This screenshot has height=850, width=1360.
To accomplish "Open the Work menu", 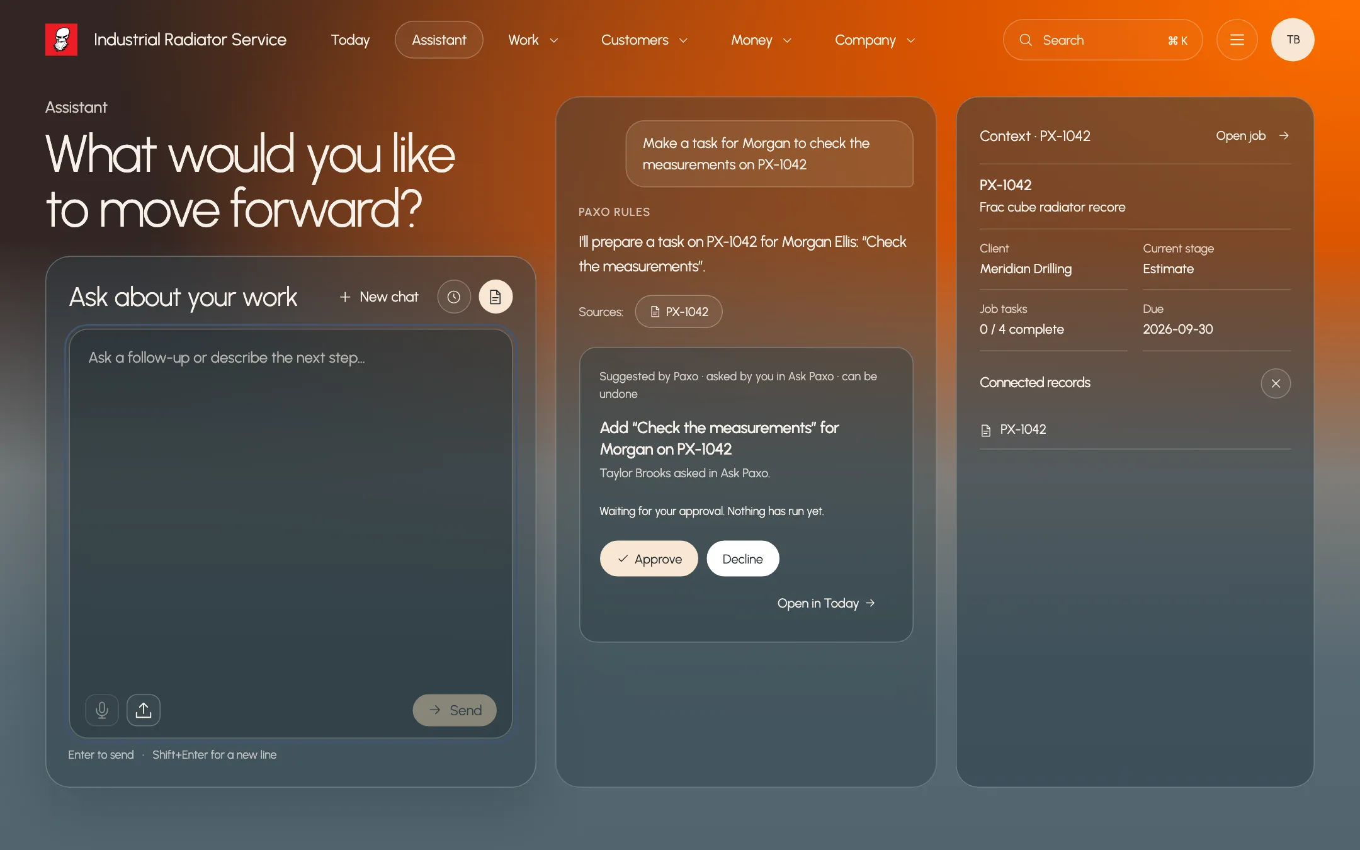I will coord(533,40).
